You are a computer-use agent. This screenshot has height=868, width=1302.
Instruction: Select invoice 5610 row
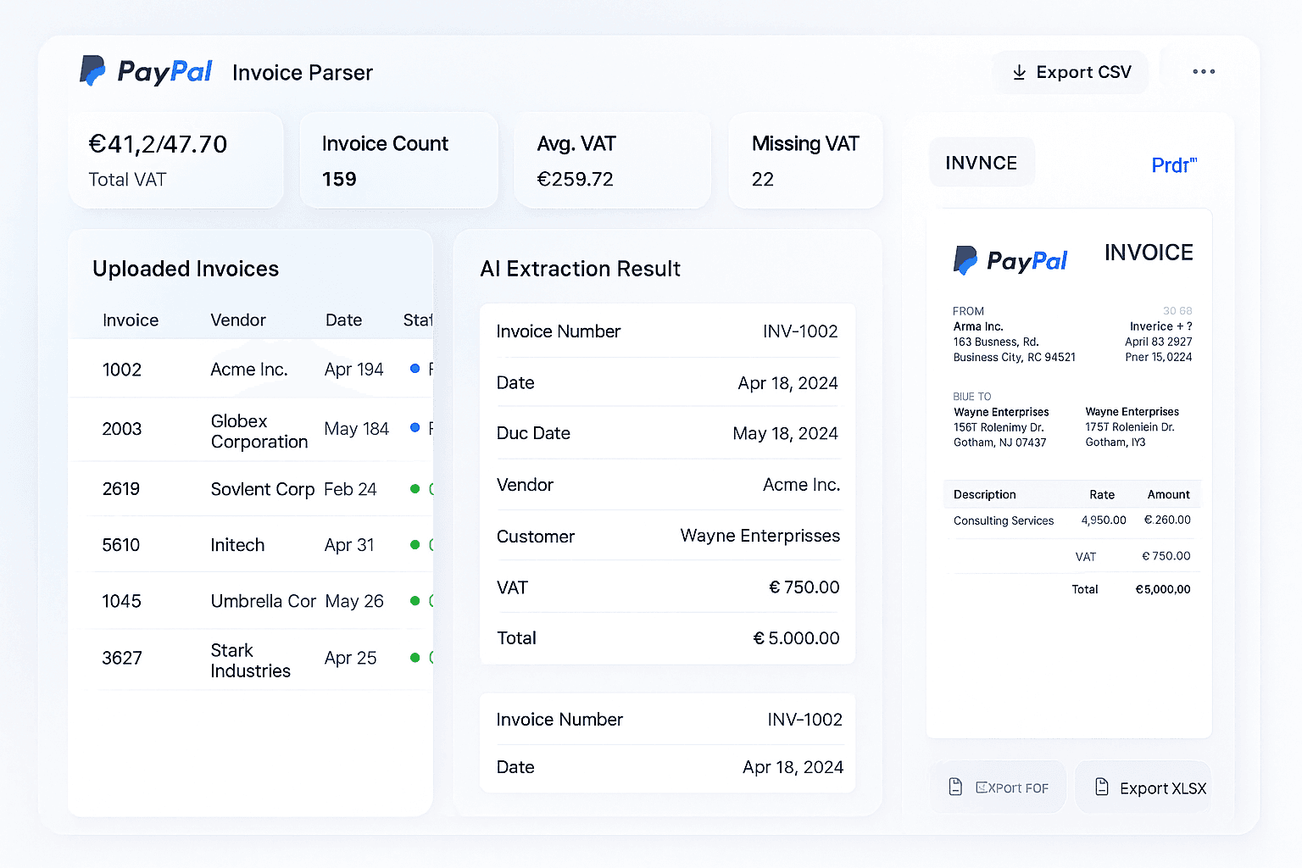tap(251, 544)
